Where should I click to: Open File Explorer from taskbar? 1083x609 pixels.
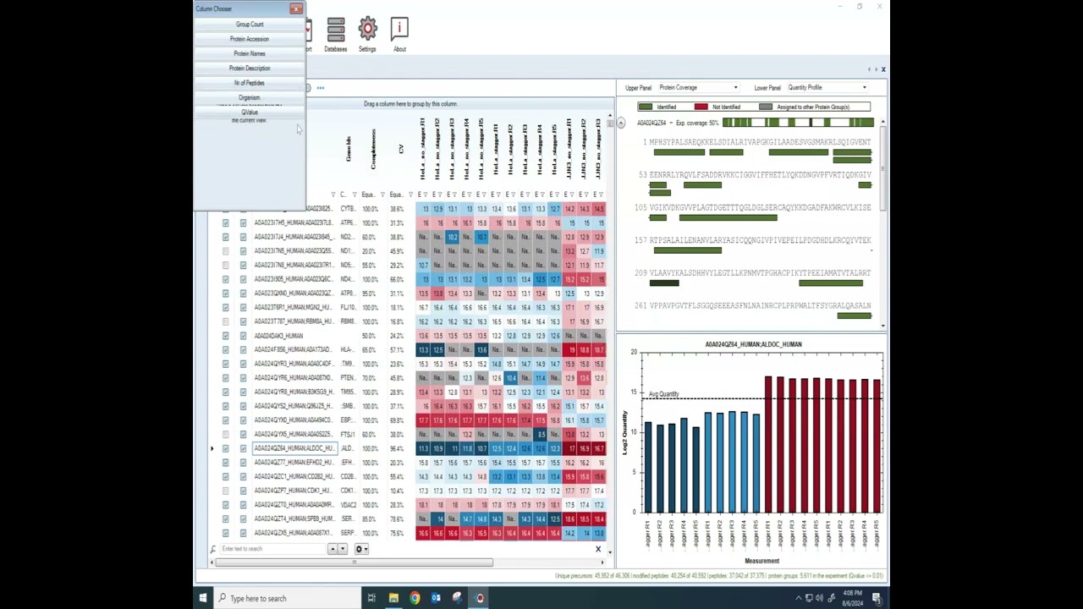393,598
